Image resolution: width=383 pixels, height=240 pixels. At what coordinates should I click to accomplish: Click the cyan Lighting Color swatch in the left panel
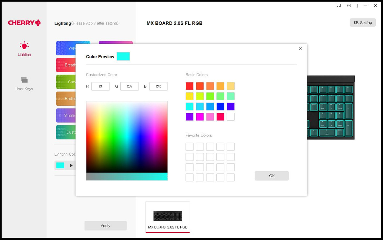[60, 165]
